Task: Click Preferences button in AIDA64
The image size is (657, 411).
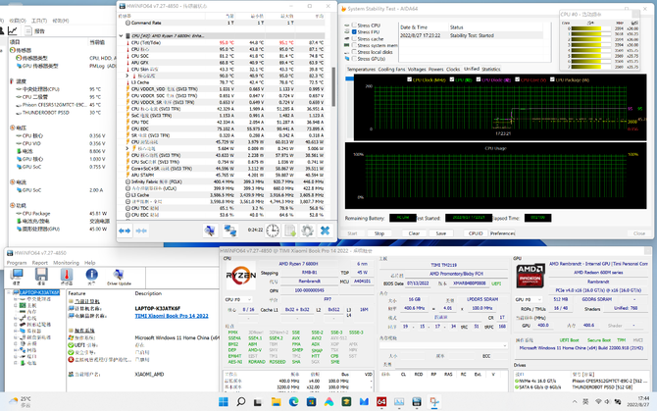Action: [502, 233]
